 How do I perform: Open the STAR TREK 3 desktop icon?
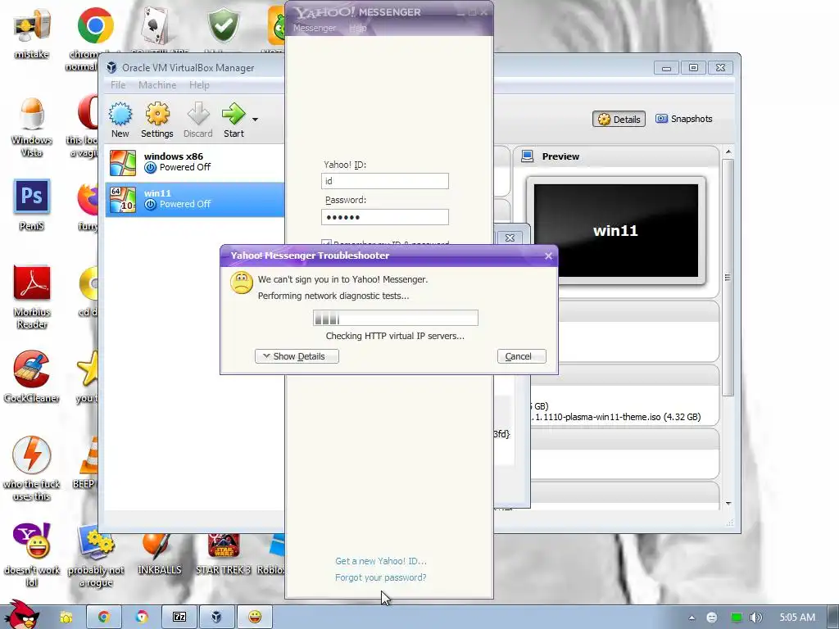(x=223, y=545)
